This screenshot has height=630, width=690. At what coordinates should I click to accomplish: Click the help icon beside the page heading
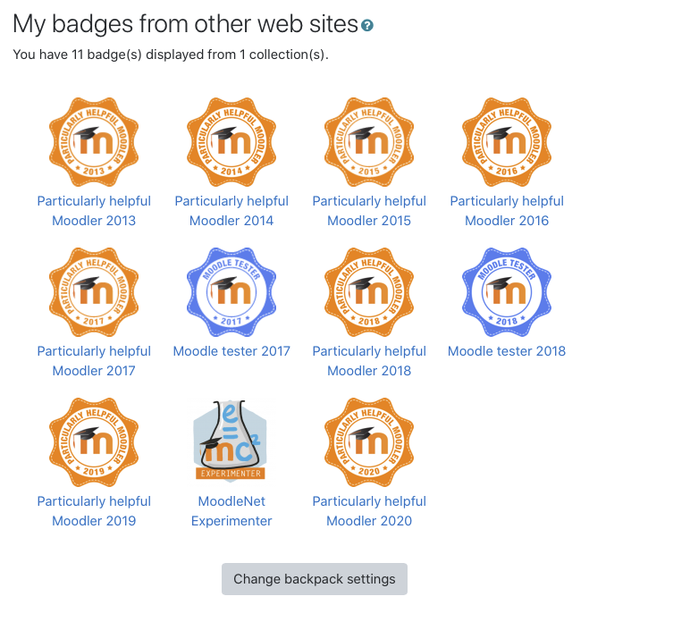coord(367,26)
